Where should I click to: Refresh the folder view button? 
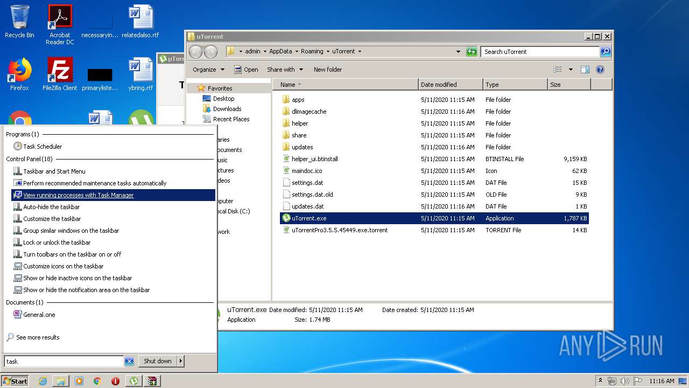click(472, 52)
